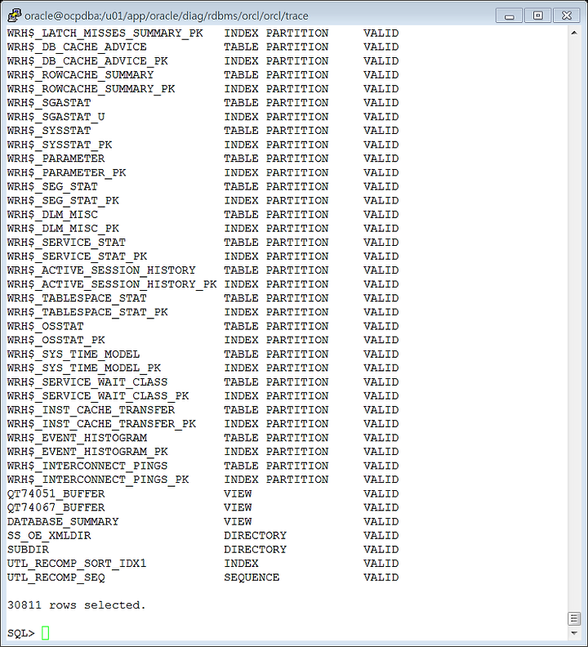Click the window title path text
588x647 pixels.
167,16
